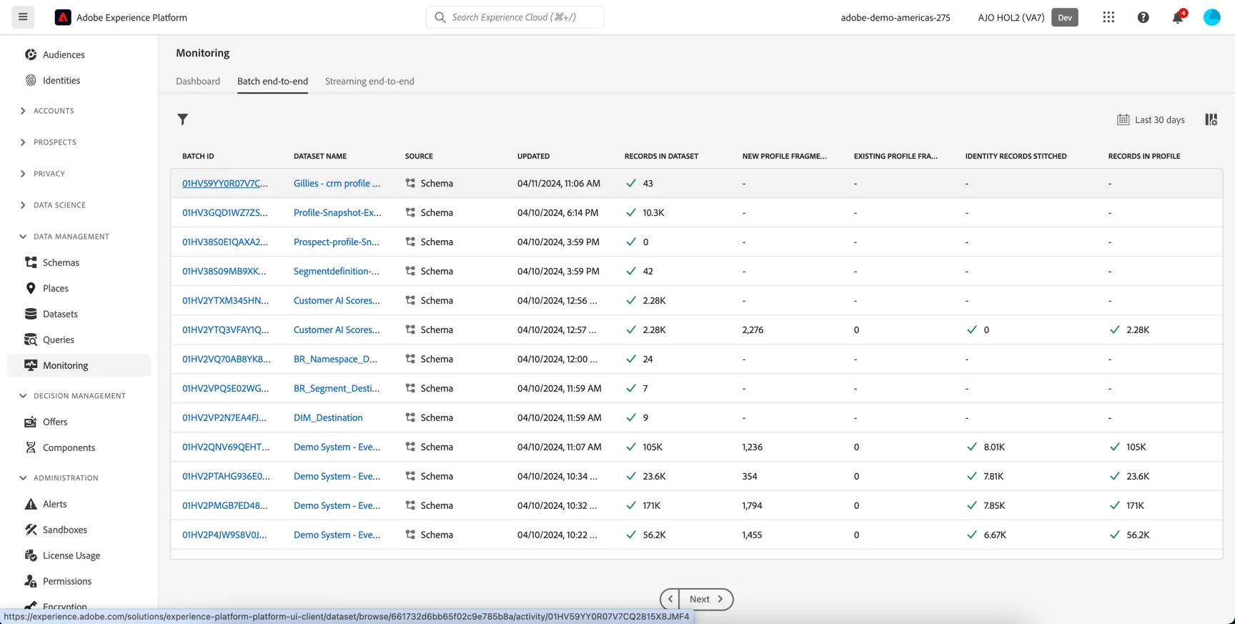Open Monitoring in the sidebar
Viewport: 1235px width, 624px height.
click(x=79, y=365)
